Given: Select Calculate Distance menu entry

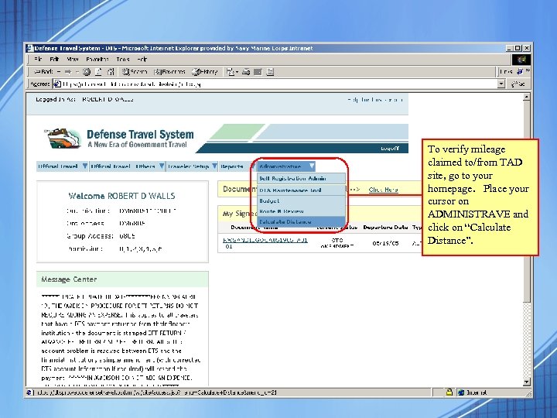Looking at the screenshot, I should (301, 222).
